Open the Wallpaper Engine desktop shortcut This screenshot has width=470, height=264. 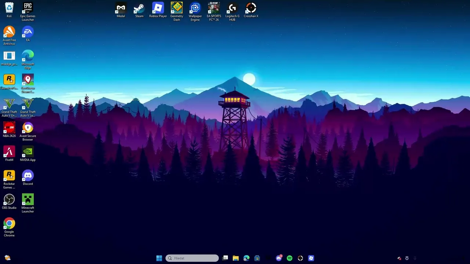(195, 12)
